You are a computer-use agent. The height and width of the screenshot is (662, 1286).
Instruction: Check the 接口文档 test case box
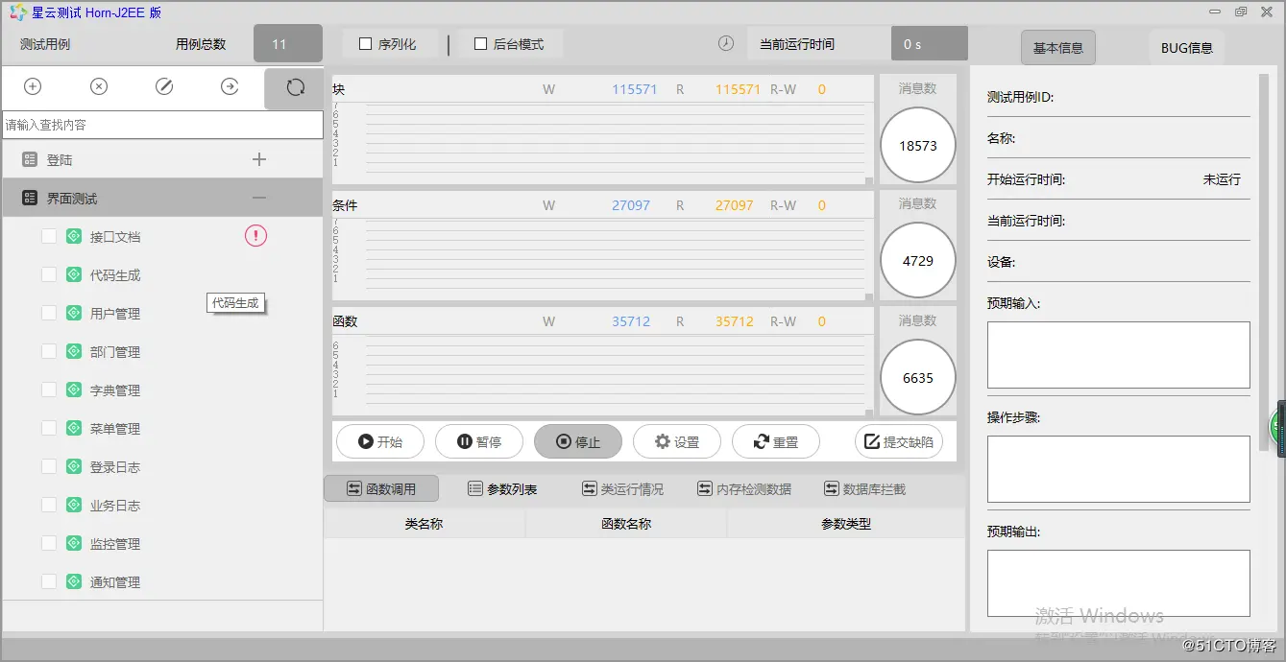(x=48, y=236)
